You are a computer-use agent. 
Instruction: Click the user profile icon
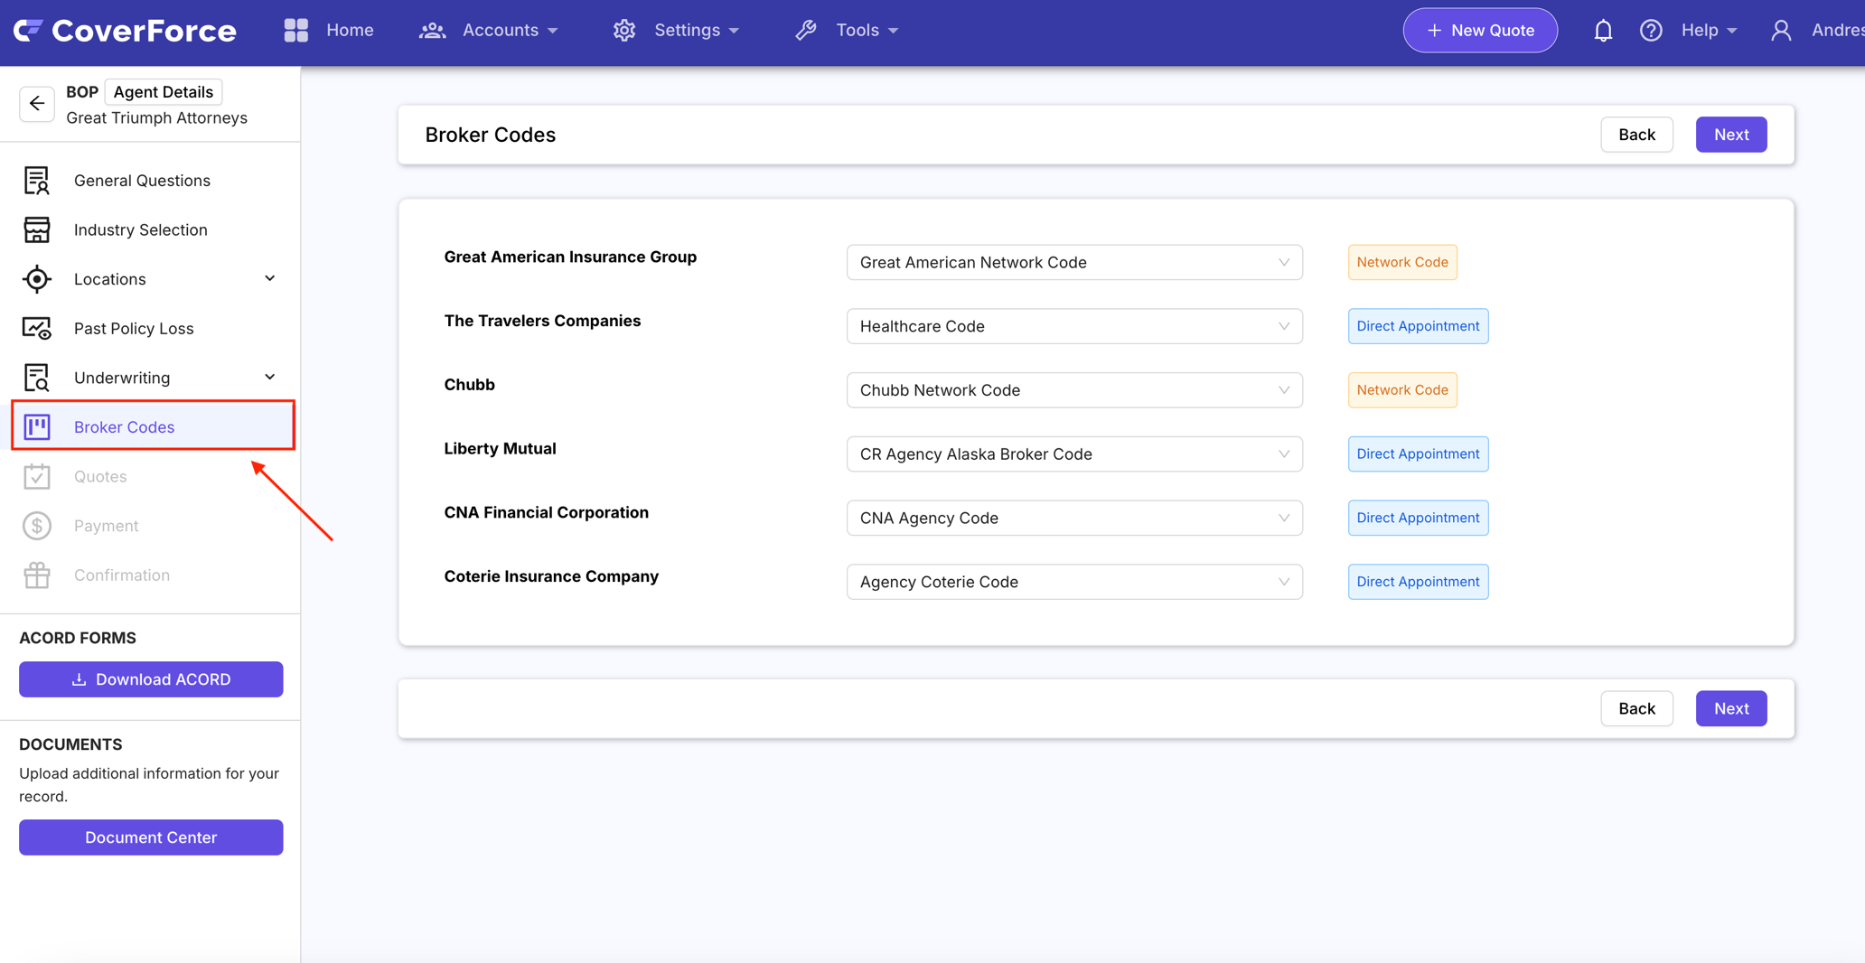(1781, 31)
